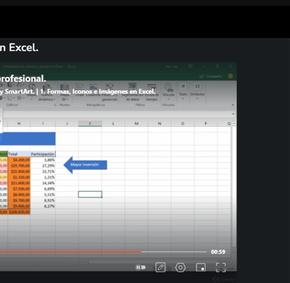Click the yellow feedback circle icon

click(x=230, y=76)
